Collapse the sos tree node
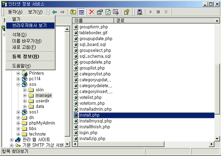 coord(19,84)
